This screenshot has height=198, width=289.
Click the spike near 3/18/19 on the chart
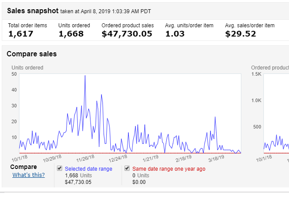(x=215, y=117)
